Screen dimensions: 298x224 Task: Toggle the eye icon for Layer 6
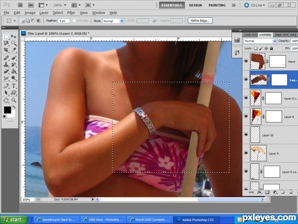(246, 116)
